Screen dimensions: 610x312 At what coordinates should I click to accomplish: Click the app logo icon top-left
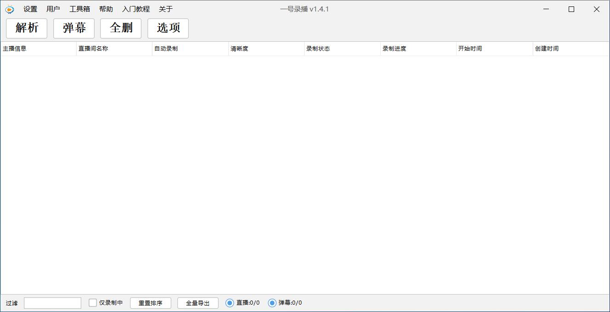[x=9, y=9]
